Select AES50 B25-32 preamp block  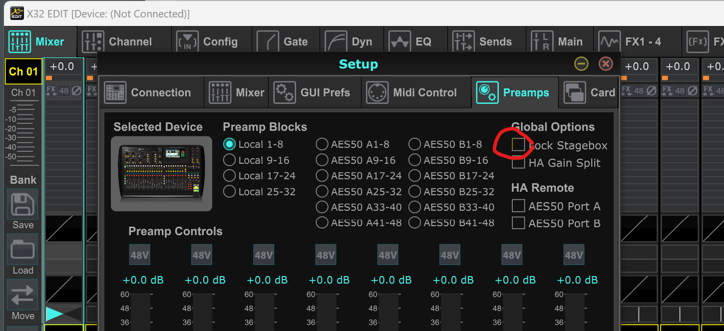coord(415,191)
